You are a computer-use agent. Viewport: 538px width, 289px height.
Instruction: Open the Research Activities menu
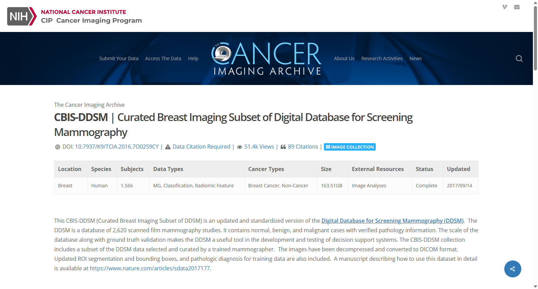pos(382,58)
